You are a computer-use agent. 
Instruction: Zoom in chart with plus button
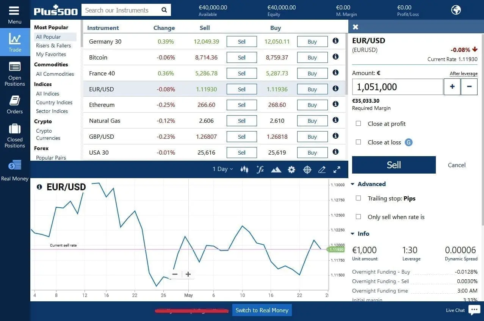[x=188, y=274]
